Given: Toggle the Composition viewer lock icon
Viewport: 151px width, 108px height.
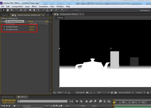Looking at the screenshot, I should click(57, 14).
